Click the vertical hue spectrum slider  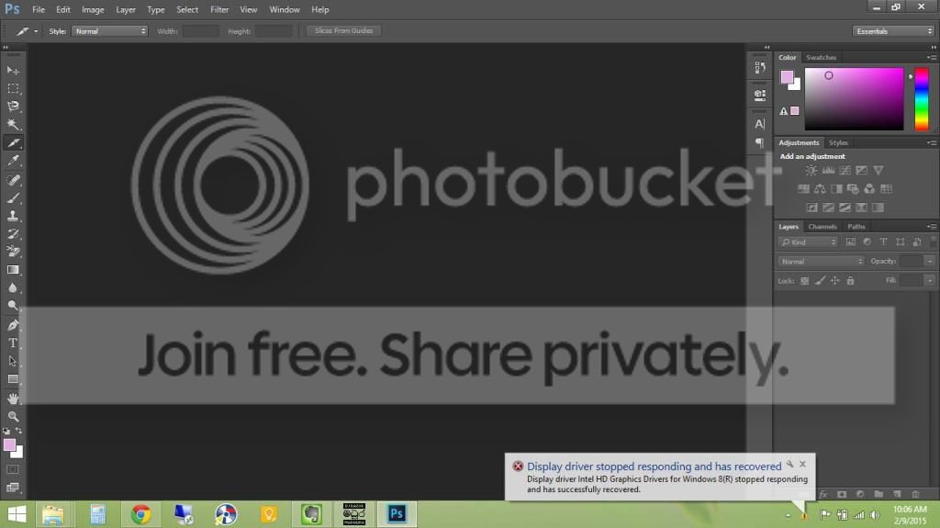(x=922, y=99)
